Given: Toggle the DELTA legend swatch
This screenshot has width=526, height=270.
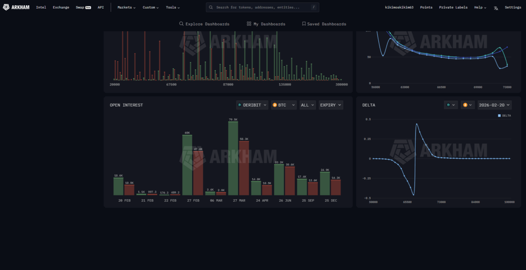Looking at the screenshot, I should pos(499,116).
